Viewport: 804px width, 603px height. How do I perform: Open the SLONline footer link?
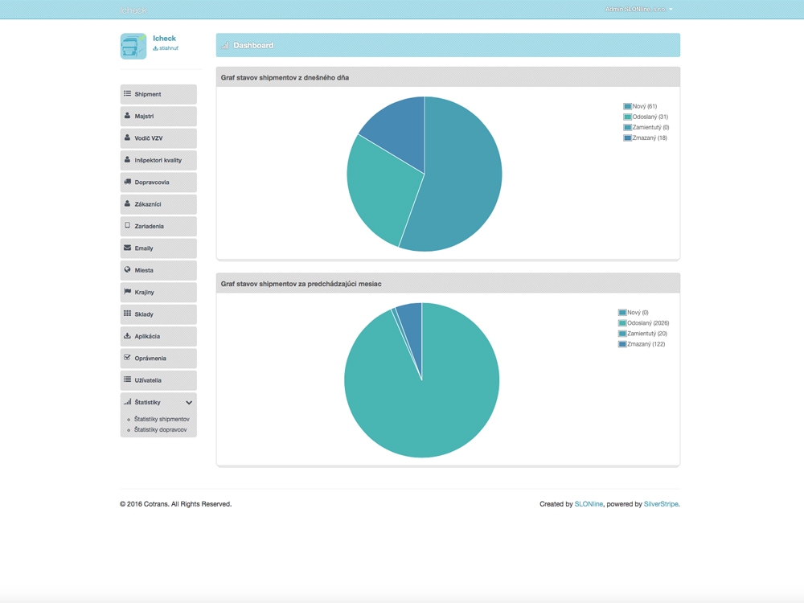point(589,504)
